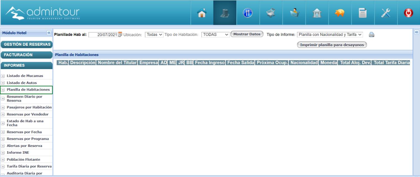420x177 pixels.
Task: Click Imprimir planilla para desayunos button
Action: (x=332, y=45)
